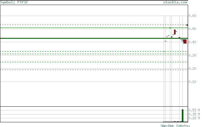Select the 0.60 price axis label
This screenshot has height=127, width=205.
point(192,16)
